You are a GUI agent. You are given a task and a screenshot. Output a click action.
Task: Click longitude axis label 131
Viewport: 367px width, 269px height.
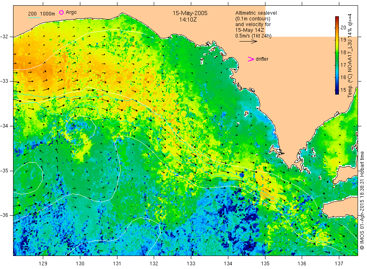(117, 264)
